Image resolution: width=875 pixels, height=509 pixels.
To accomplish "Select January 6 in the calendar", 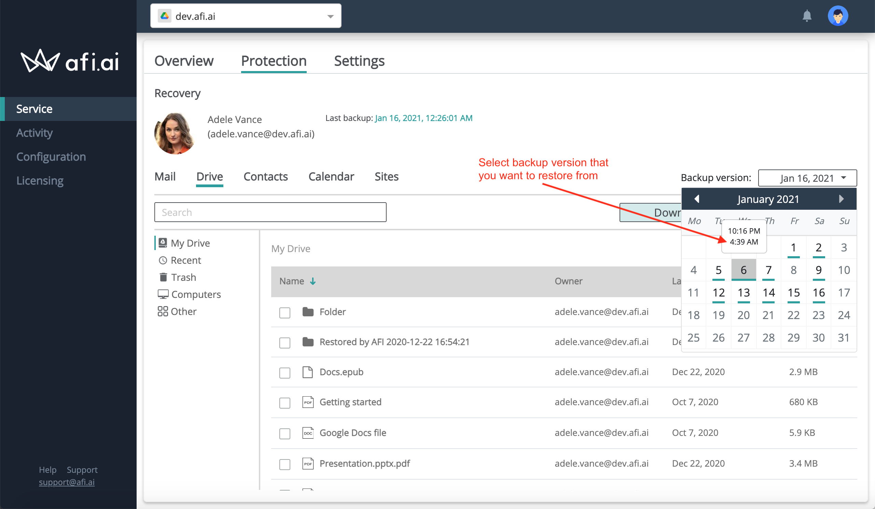I will [744, 270].
